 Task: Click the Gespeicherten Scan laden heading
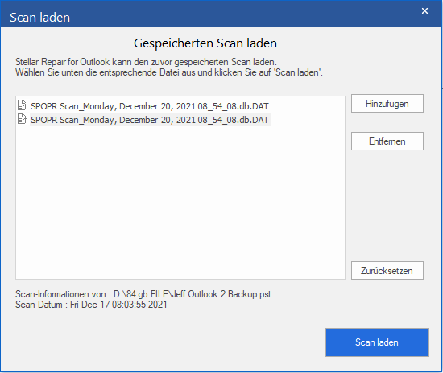[205, 43]
